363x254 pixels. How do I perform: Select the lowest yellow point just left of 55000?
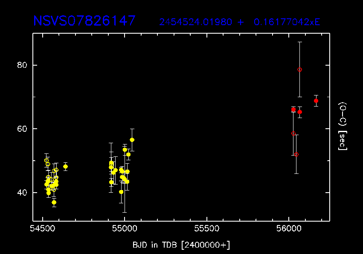click(x=121, y=192)
